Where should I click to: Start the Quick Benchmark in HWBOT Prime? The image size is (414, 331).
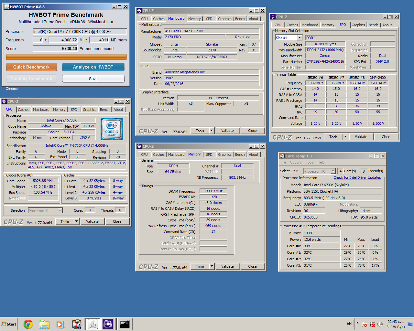click(x=31, y=67)
